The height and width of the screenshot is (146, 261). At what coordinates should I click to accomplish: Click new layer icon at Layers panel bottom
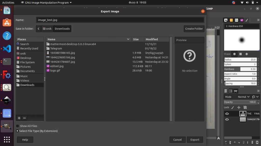point(226,142)
